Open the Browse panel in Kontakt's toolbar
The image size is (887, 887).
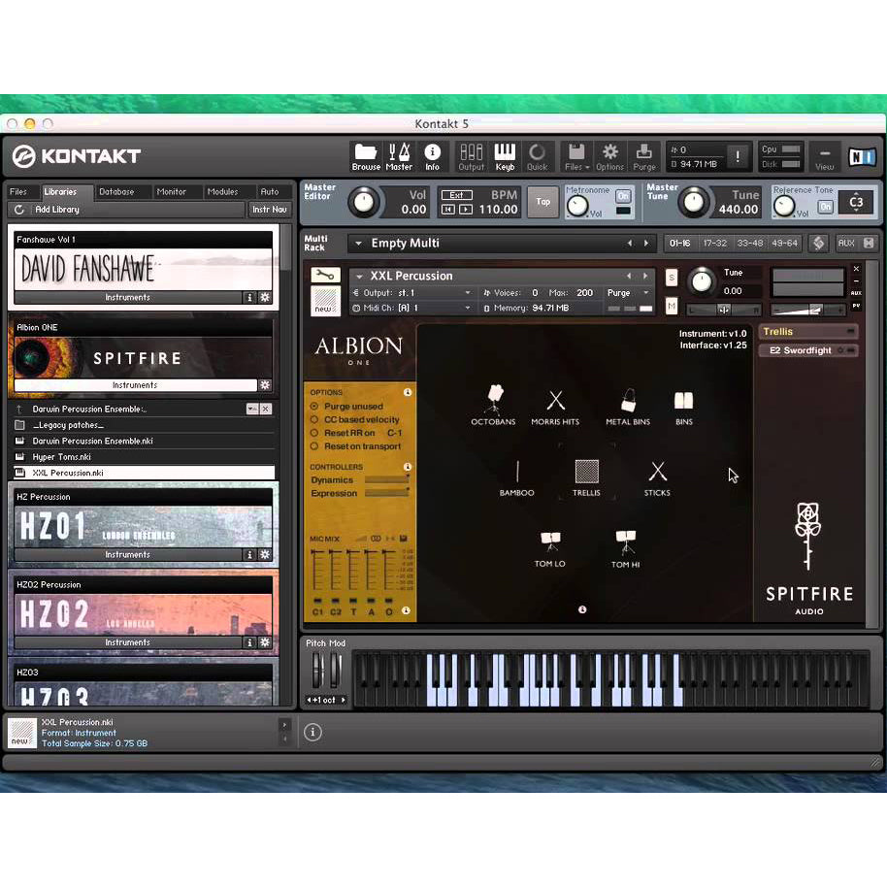(366, 153)
